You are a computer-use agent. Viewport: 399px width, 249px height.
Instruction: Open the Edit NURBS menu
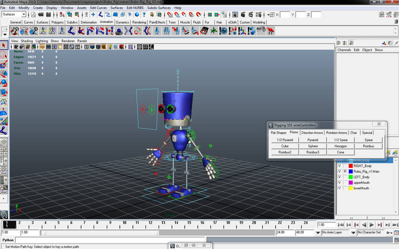(135, 8)
